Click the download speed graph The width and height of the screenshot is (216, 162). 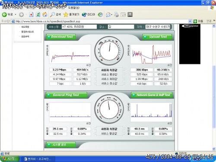pyautogui.click(x=70, y=54)
